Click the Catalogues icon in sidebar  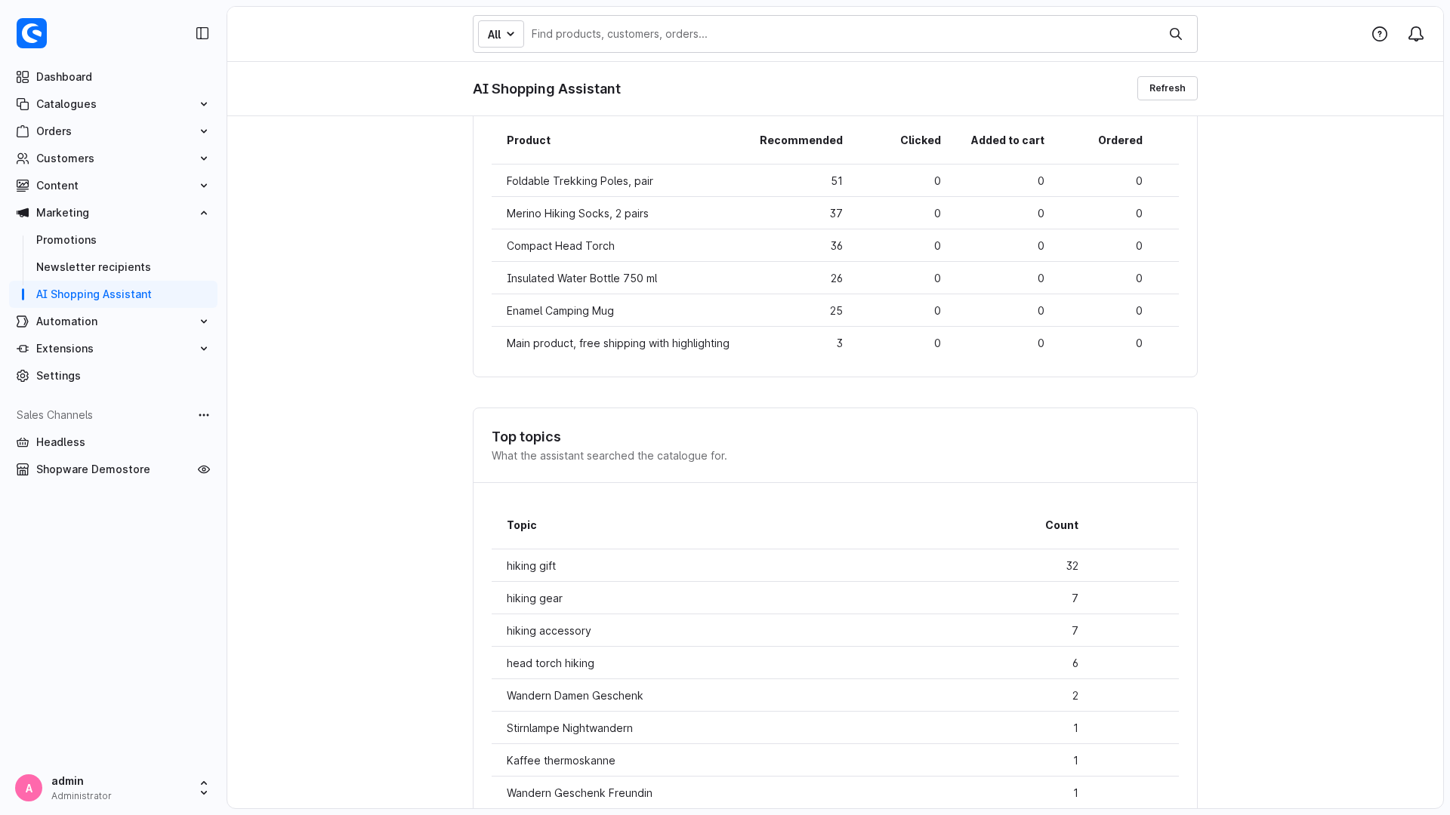[x=23, y=104]
